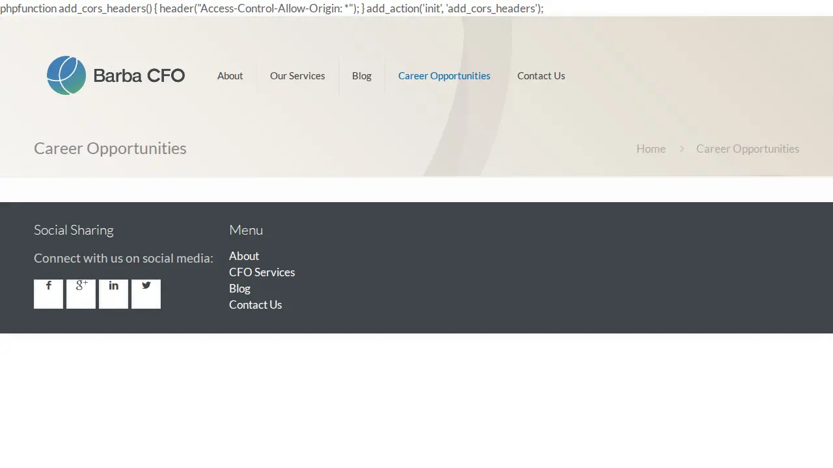Open the LinkedIn social icon
Screen dimensions: 833x468
pyautogui.click(x=113, y=294)
